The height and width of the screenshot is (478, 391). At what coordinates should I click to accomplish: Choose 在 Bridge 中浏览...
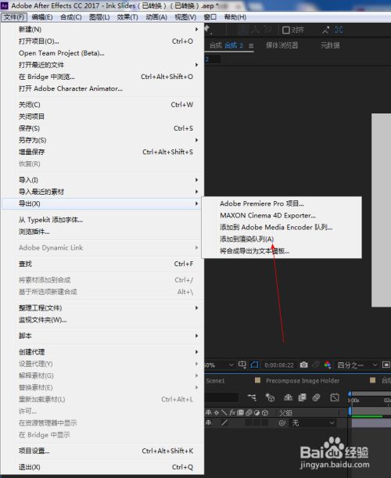102,77
